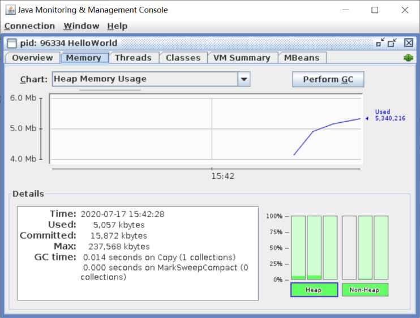This screenshot has width=420, height=318.
Task: Click the Time value 2020-07-17 15:42:28
Action: [x=122, y=214]
